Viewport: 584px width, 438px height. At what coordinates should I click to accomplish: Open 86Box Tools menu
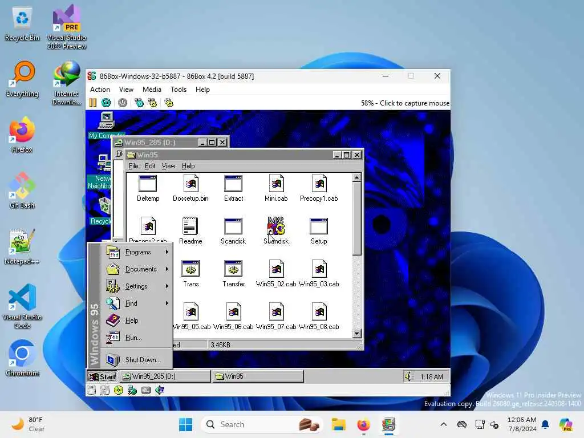(179, 90)
